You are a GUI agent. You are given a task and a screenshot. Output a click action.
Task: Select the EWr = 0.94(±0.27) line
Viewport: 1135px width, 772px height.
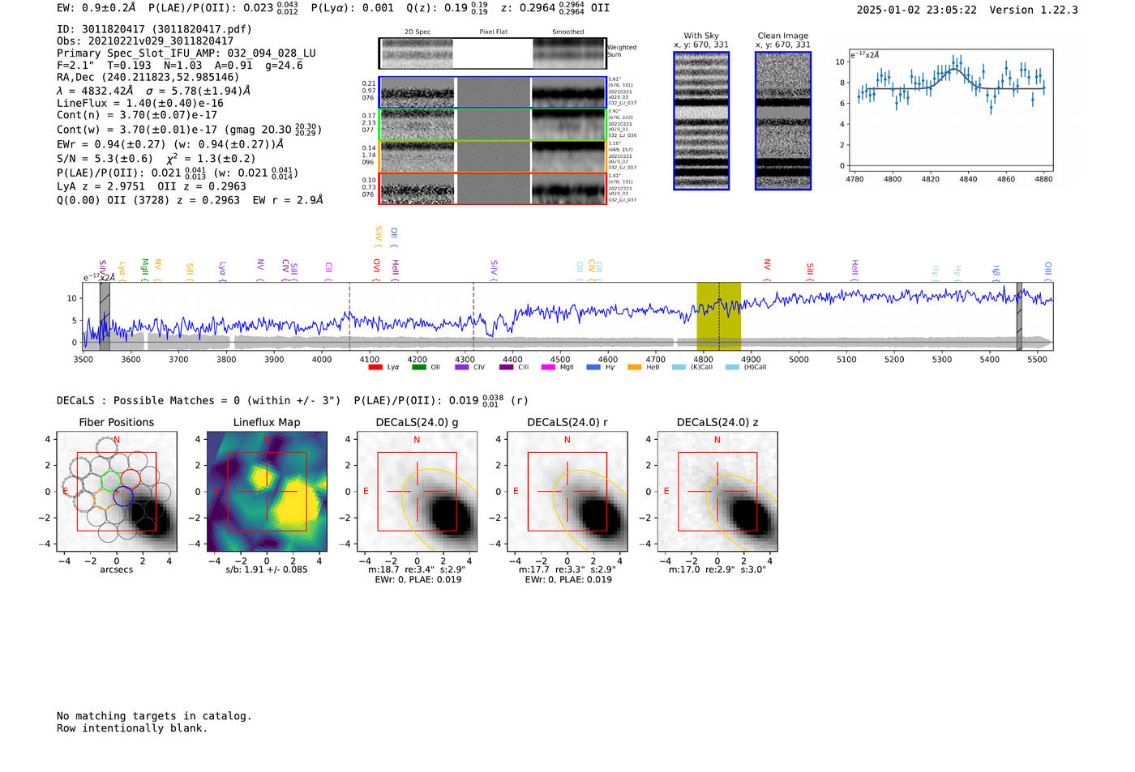170,144
